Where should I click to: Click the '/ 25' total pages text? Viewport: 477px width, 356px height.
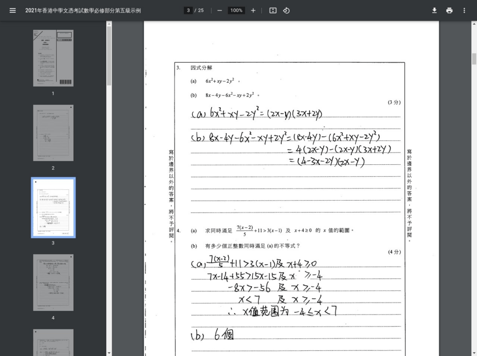point(199,10)
